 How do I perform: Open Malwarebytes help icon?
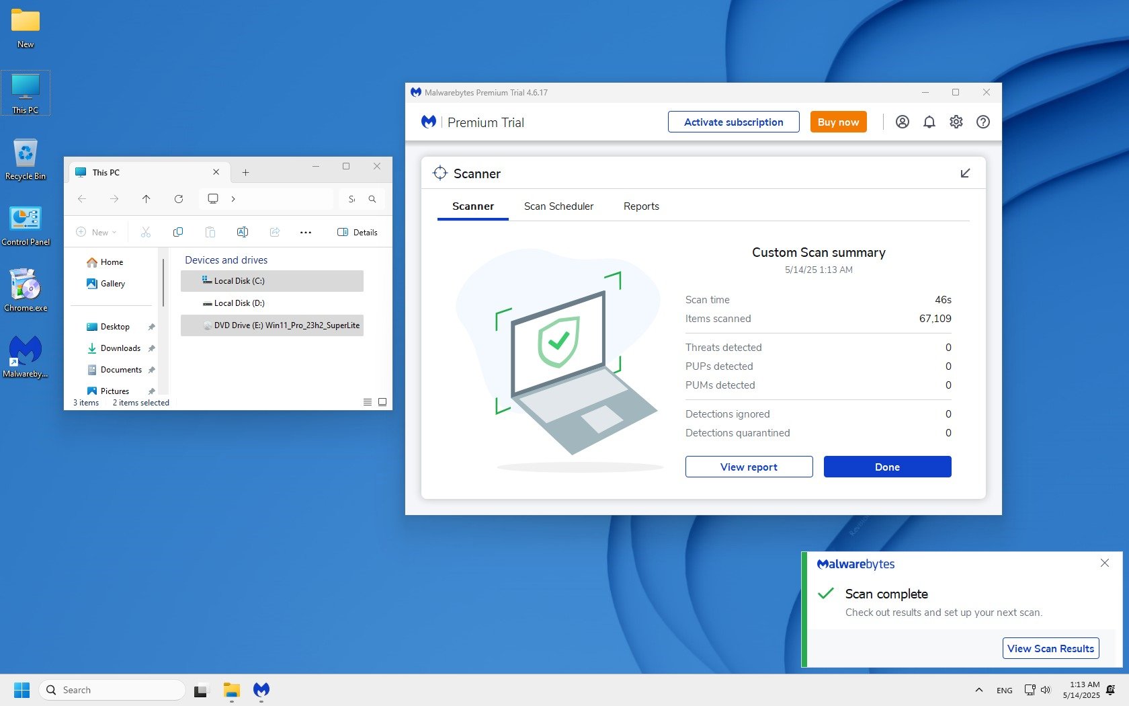click(x=983, y=122)
